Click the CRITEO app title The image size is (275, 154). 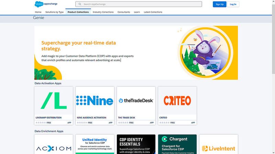(x=163, y=118)
